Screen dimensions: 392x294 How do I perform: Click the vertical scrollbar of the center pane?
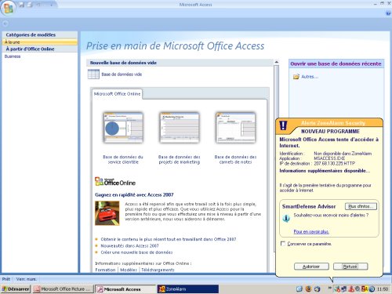pos(276,92)
